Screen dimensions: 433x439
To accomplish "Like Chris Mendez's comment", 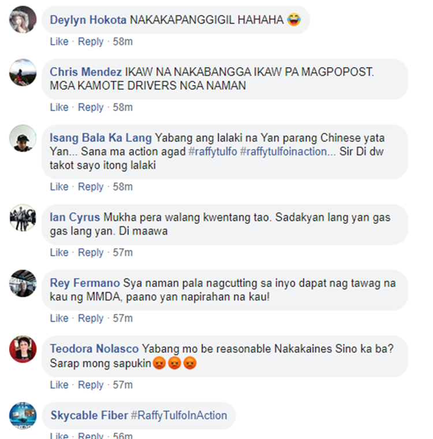I will point(59,107).
